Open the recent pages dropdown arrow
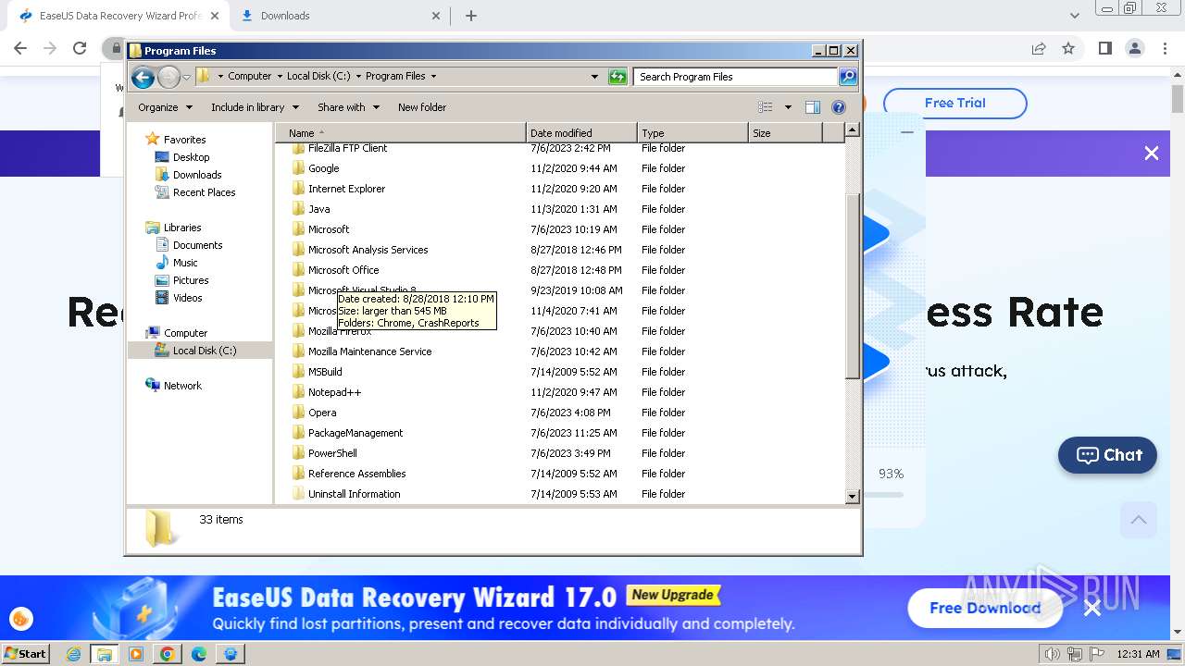This screenshot has width=1185, height=666. click(186, 77)
